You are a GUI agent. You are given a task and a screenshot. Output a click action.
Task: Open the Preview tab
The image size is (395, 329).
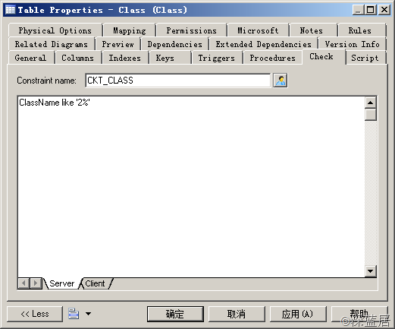tap(118, 44)
